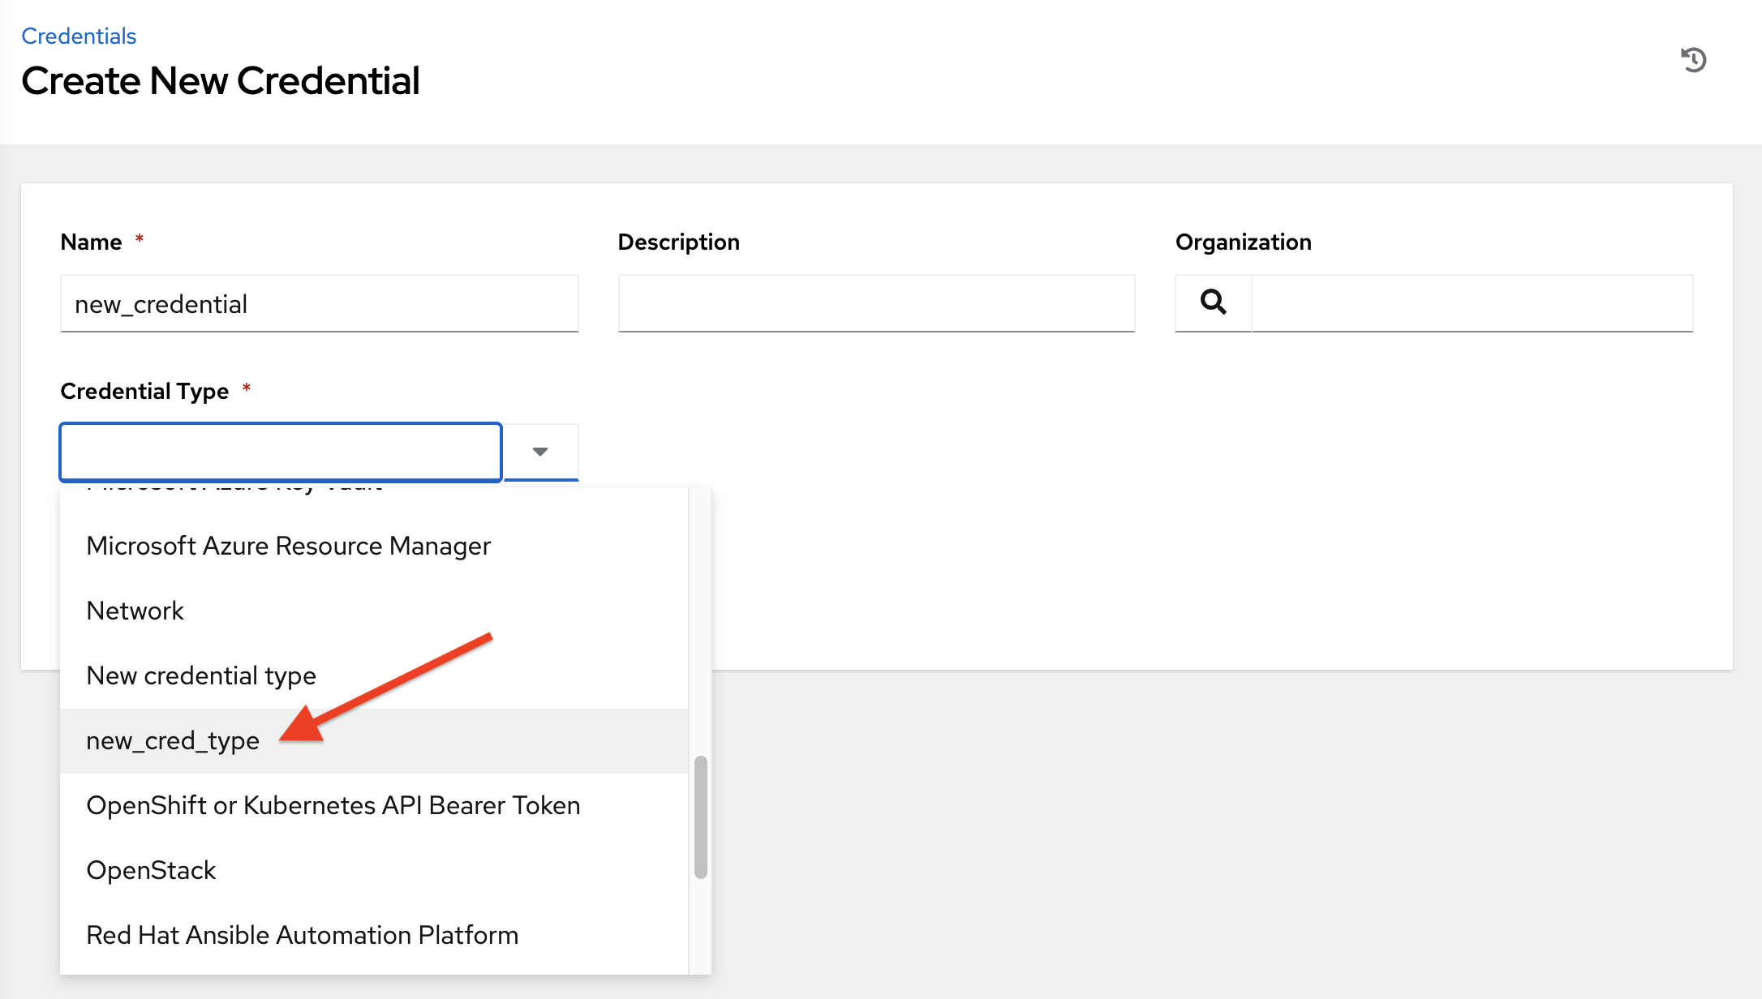Expand the Credential Type dropdown arrow
1762x999 pixels.
pos(539,452)
